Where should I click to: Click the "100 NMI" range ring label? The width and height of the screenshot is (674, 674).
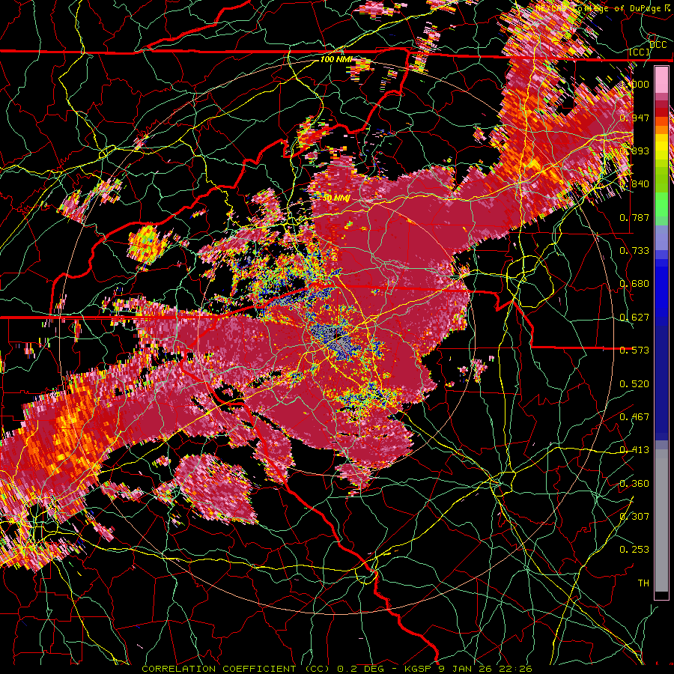336,59
